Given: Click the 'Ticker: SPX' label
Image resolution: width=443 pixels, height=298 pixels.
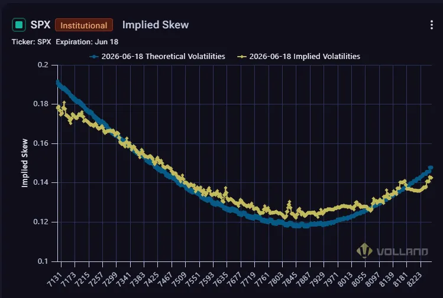Looking at the screenshot, I should click(x=31, y=42).
